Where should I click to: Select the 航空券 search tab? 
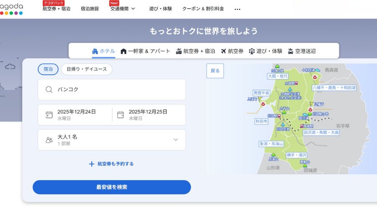(232, 51)
